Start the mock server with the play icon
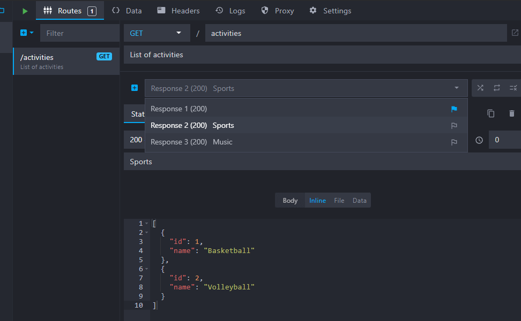Image resolution: width=521 pixels, height=321 pixels. [x=25, y=11]
